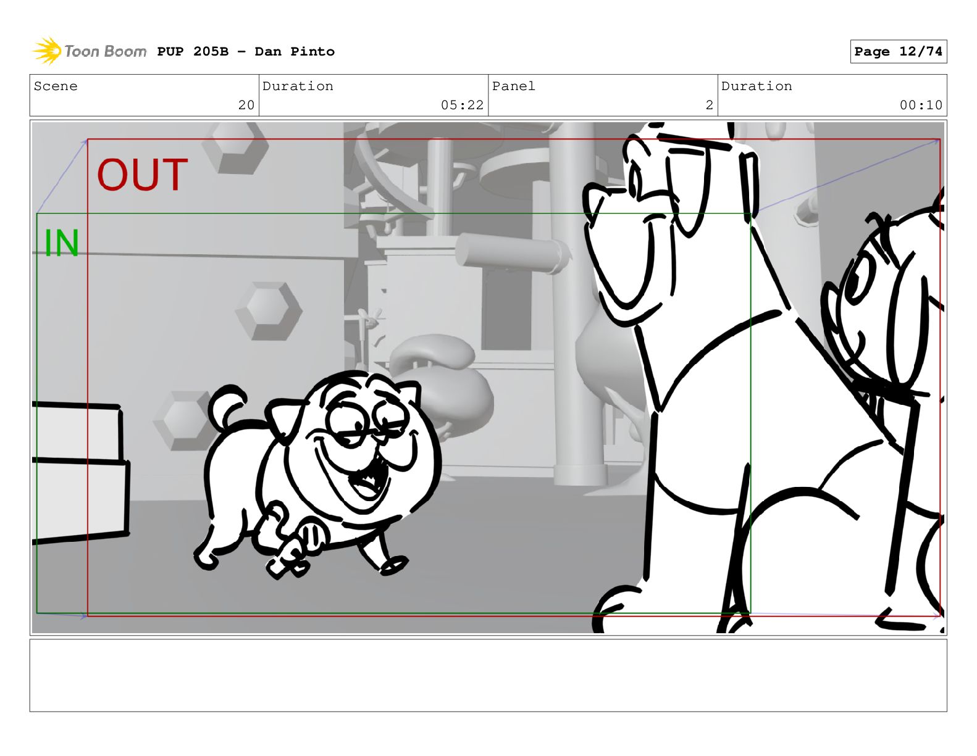Click the green 'IN' camera label
977x756 pixels.
tap(62, 243)
